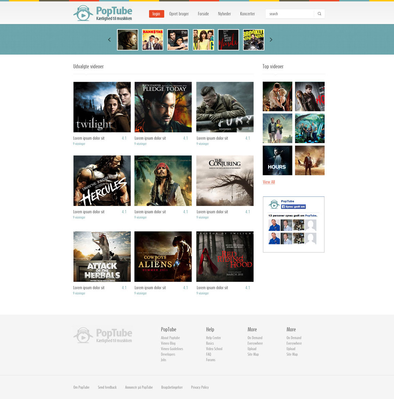The height and width of the screenshot is (399, 394).
Task: Open the 'Privacy Policy' link
Action: point(200,387)
